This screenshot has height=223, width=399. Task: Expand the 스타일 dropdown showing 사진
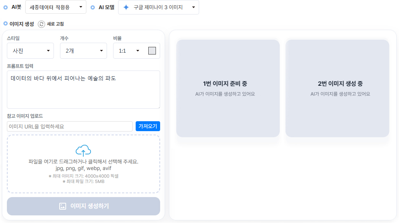point(31,51)
